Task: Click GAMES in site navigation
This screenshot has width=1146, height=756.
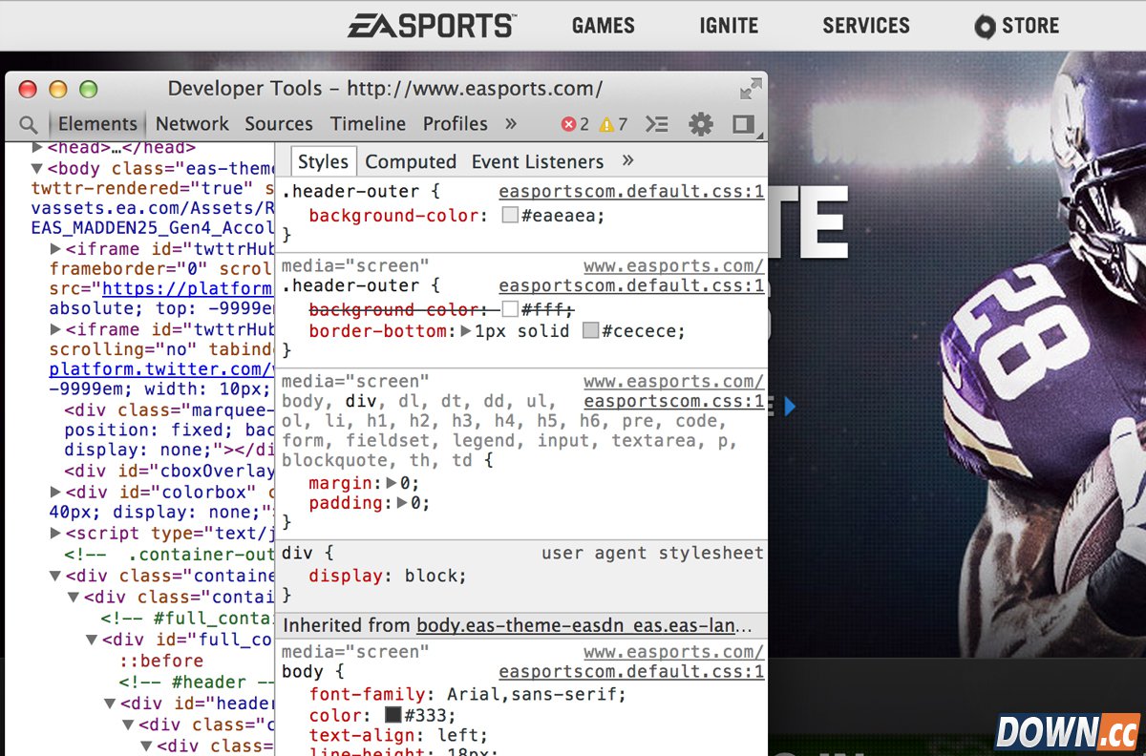Action: 604,26
